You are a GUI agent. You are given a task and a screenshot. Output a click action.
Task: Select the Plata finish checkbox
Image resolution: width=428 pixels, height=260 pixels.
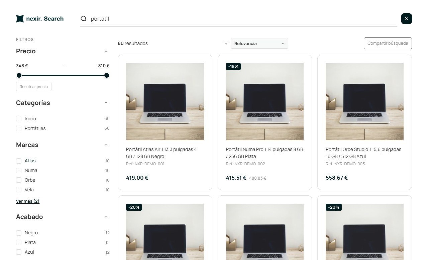[19, 242]
